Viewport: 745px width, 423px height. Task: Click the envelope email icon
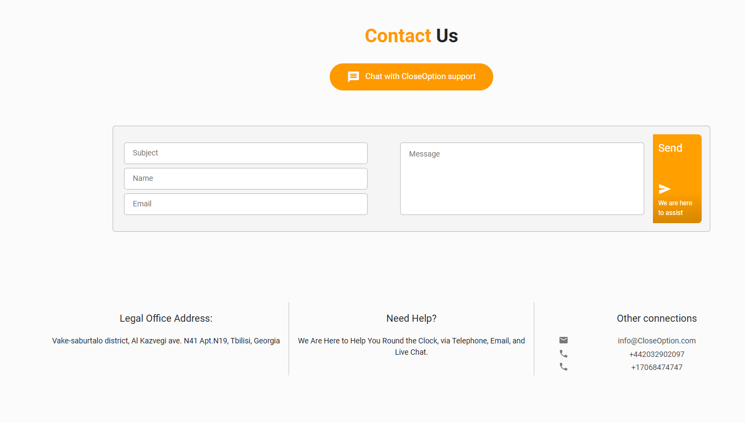(564, 340)
